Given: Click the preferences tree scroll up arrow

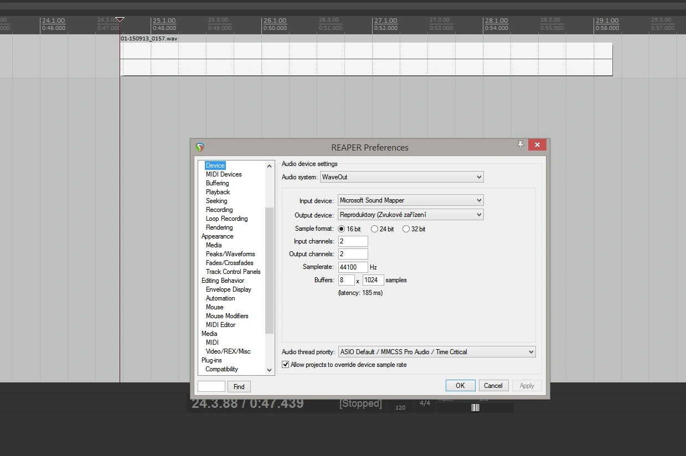Looking at the screenshot, I should tap(270, 166).
